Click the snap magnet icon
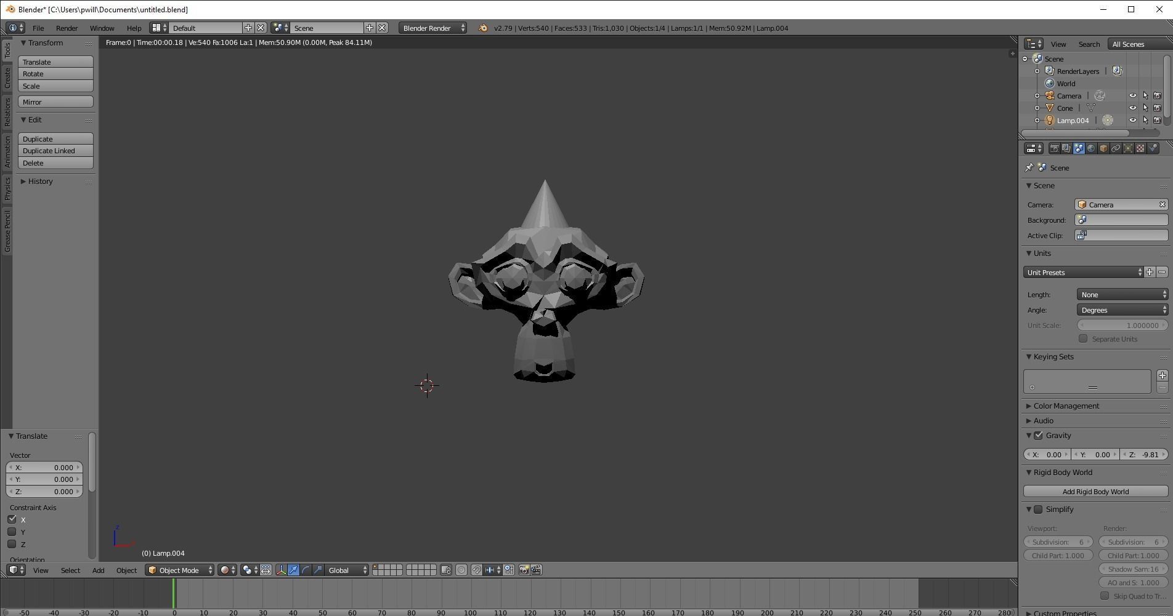 coord(476,570)
